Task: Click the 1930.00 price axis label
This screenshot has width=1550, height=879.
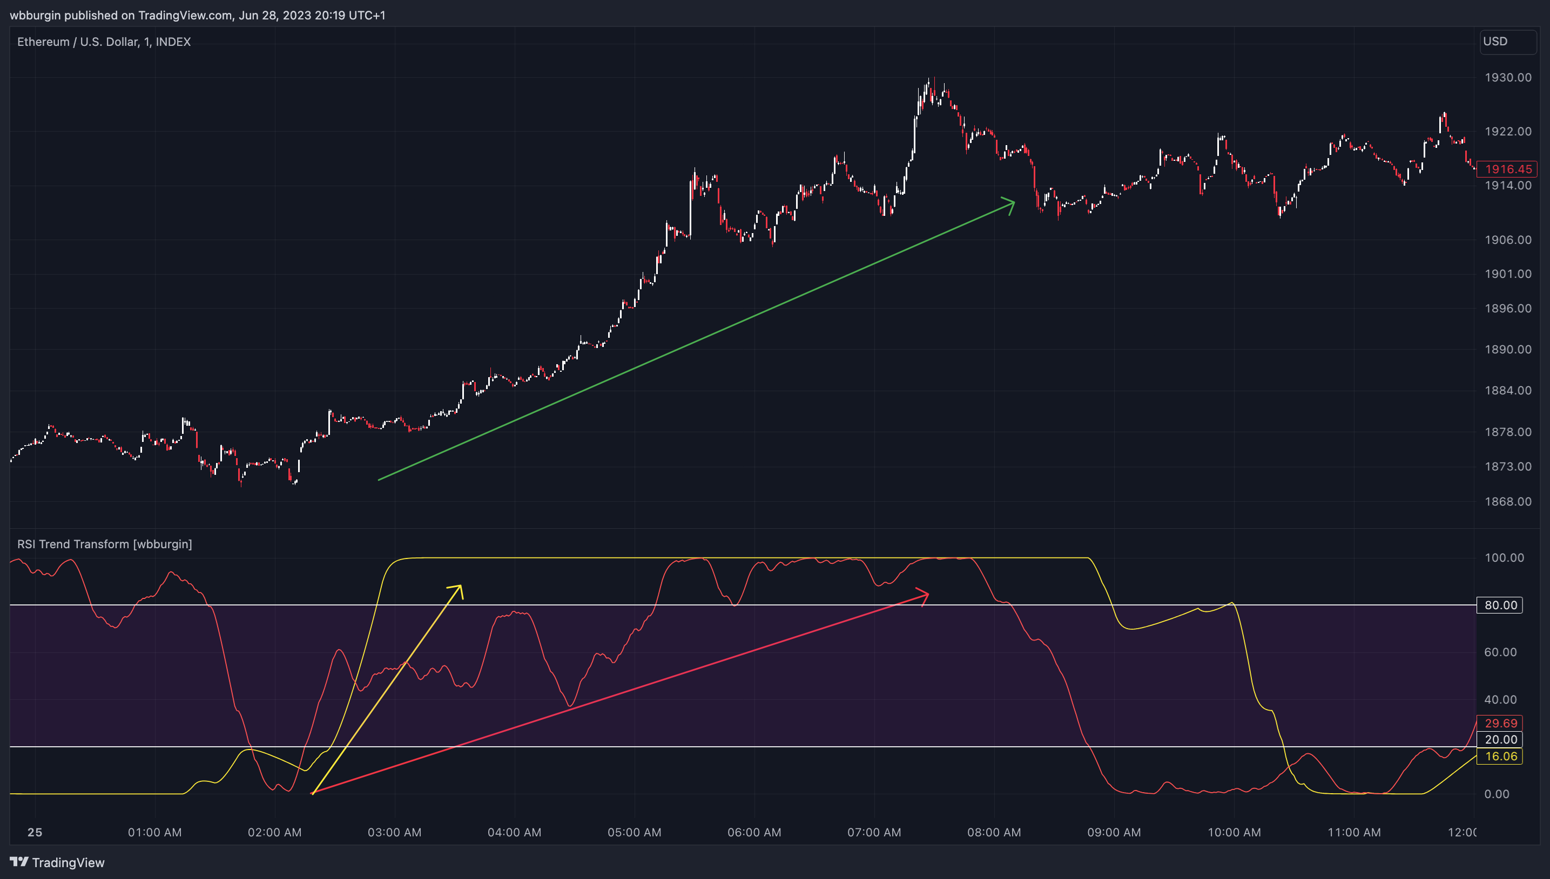Action: [1508, 77]
